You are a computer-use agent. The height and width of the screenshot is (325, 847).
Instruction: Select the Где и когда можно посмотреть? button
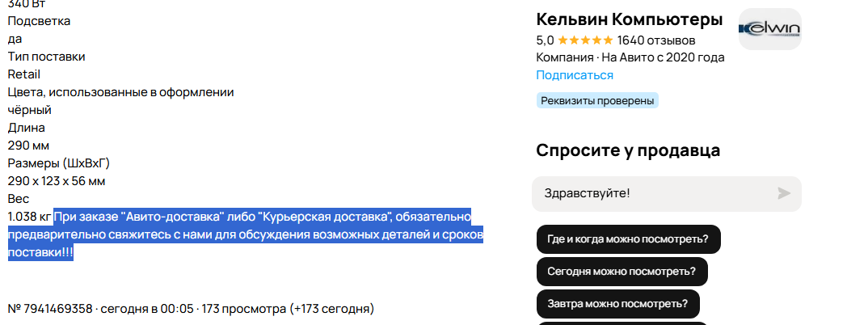(627, 239)
